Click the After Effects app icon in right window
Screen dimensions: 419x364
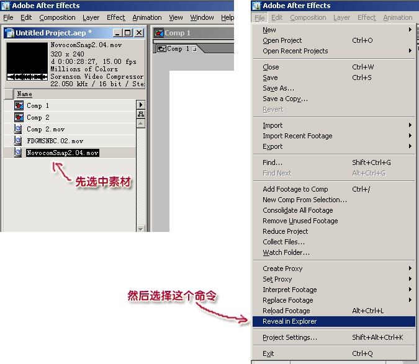256,6
